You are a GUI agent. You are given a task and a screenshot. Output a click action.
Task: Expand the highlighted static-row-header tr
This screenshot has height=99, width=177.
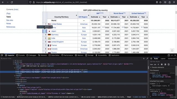tap(16, 72)
